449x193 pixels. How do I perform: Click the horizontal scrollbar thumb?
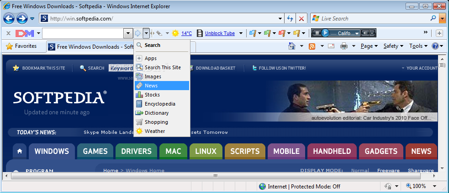tap(215, 176)
